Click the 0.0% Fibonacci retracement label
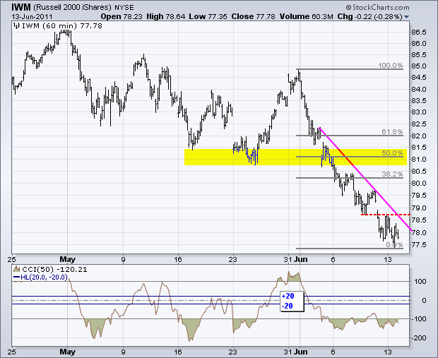 (394, 245)
